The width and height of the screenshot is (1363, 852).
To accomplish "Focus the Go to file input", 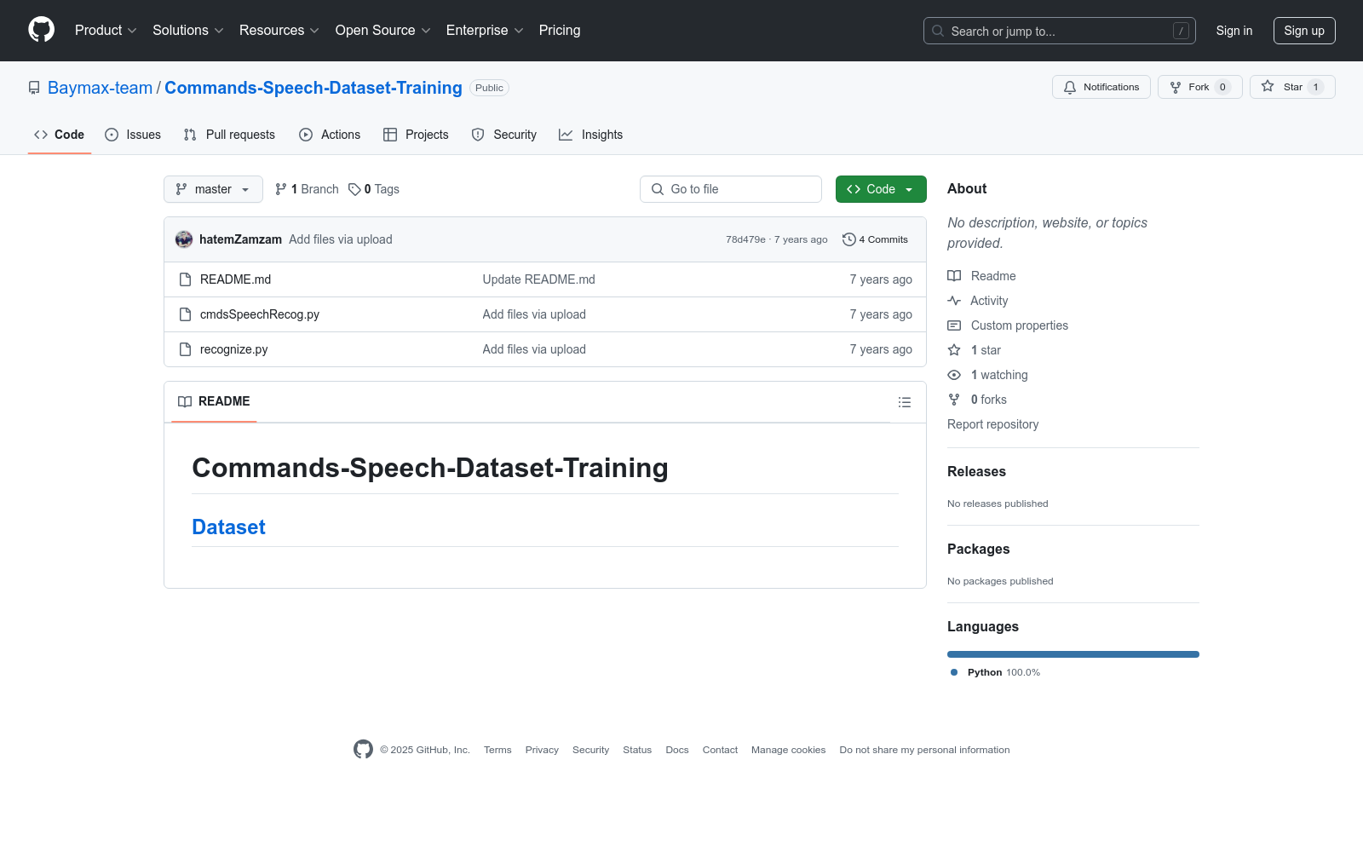I will (731, 189).
